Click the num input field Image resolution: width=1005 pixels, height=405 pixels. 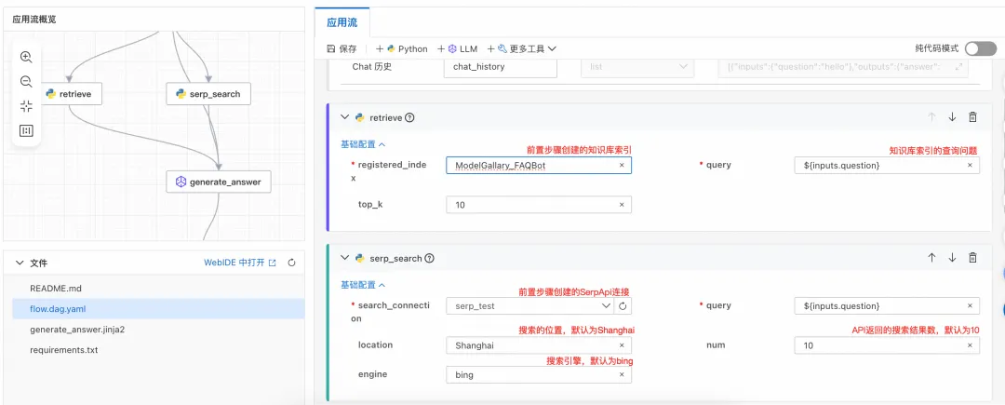tap(887, 346)
